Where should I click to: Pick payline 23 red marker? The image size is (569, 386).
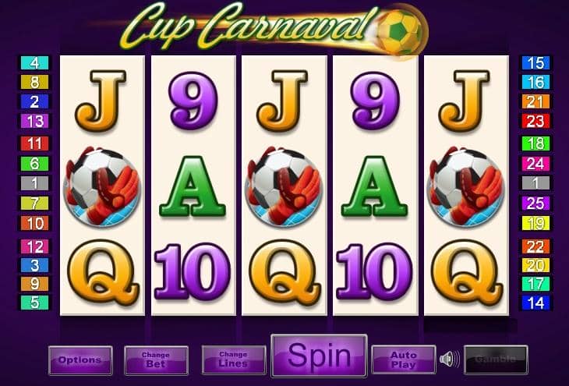point(535,121)
